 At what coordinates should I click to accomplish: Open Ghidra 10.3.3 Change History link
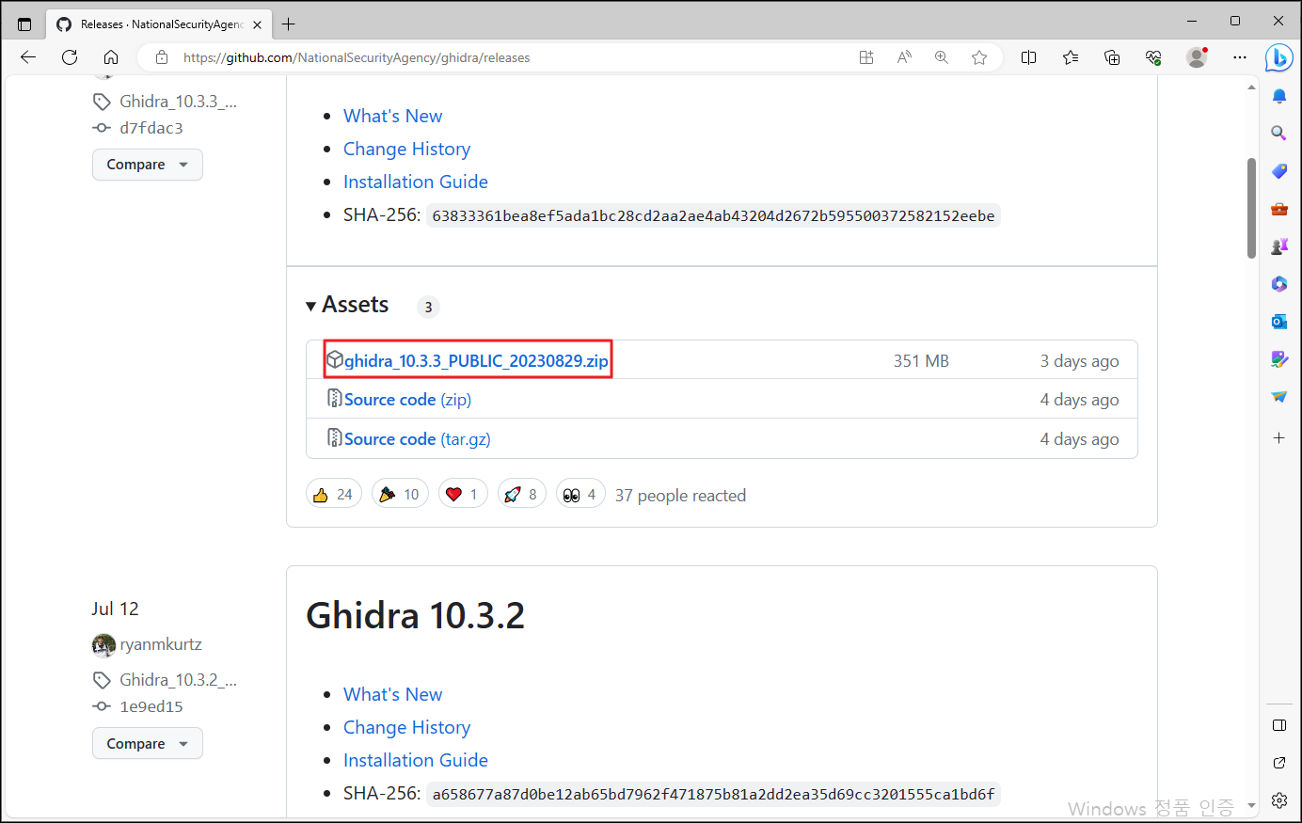coord(406,149)
